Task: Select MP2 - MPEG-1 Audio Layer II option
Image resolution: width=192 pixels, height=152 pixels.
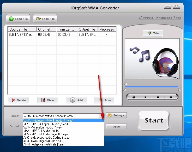Action: [x=63, y=134]
